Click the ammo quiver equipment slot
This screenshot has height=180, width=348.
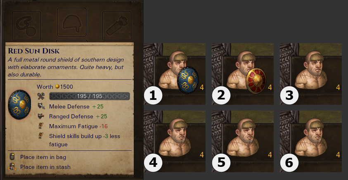click(x=117, y=25)
